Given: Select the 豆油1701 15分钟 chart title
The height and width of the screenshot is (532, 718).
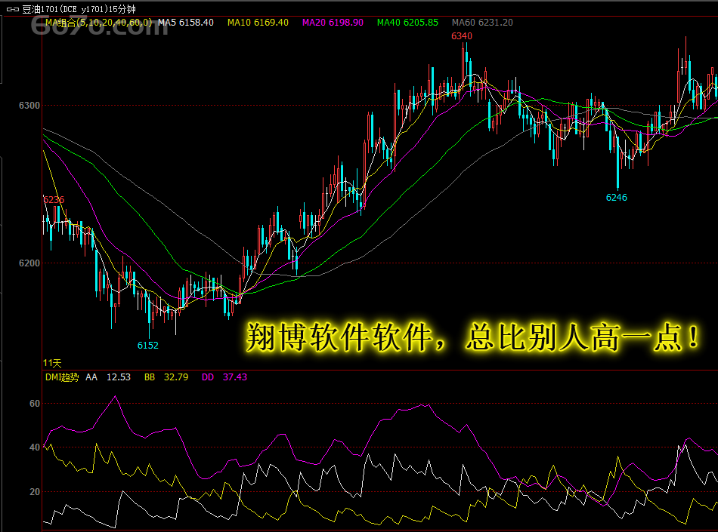Looking at the screenshot, I should coord(79,9).
